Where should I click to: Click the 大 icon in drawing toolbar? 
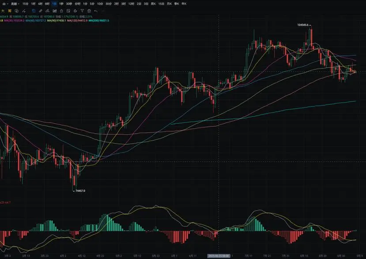[x=3, y=11]
